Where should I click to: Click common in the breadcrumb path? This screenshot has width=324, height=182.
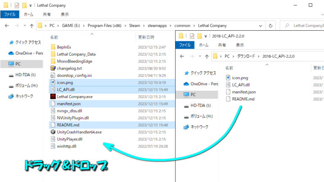pyautogui.click(x=182, y=26)
